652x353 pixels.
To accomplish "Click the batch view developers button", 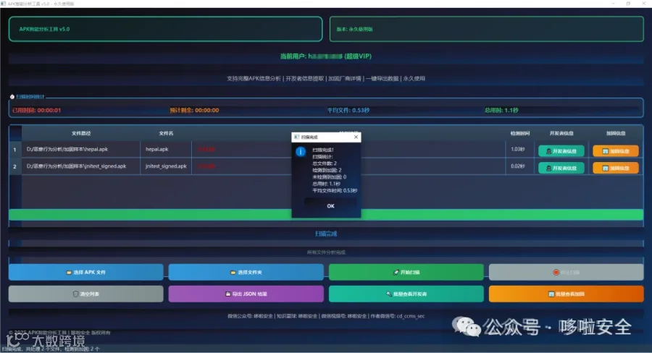I will tap(406, 294).
